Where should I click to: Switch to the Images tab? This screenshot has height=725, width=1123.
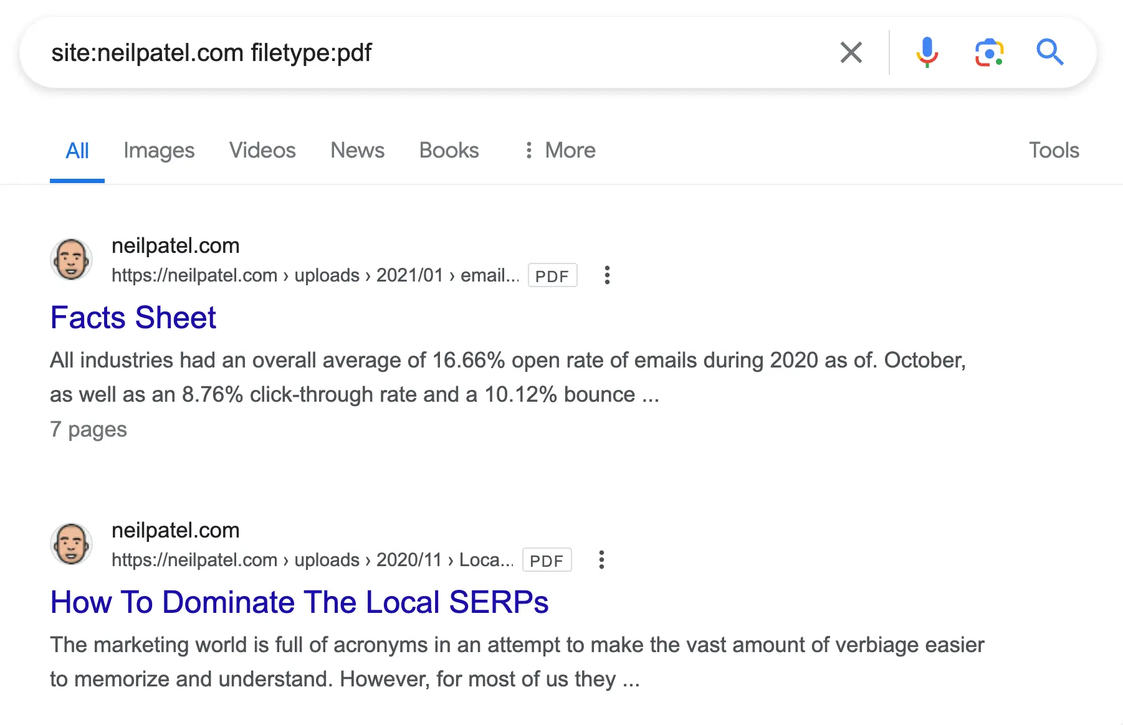coord(159,150)
